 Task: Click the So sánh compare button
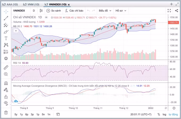click(x=54, y=11)
